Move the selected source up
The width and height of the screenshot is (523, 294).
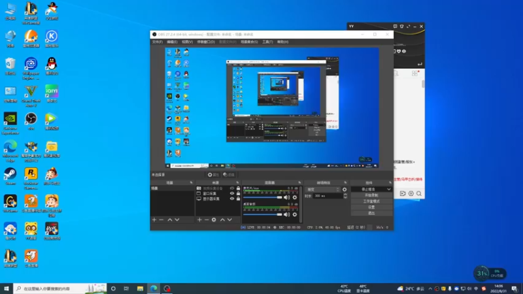point(222,220)
